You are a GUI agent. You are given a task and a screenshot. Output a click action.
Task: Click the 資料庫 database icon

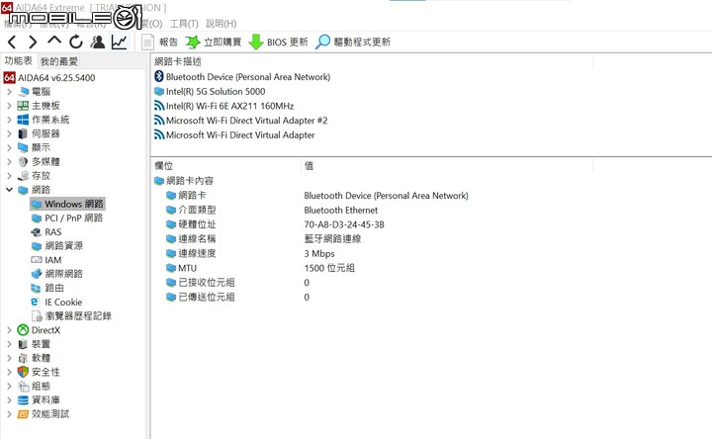[23, 400]
